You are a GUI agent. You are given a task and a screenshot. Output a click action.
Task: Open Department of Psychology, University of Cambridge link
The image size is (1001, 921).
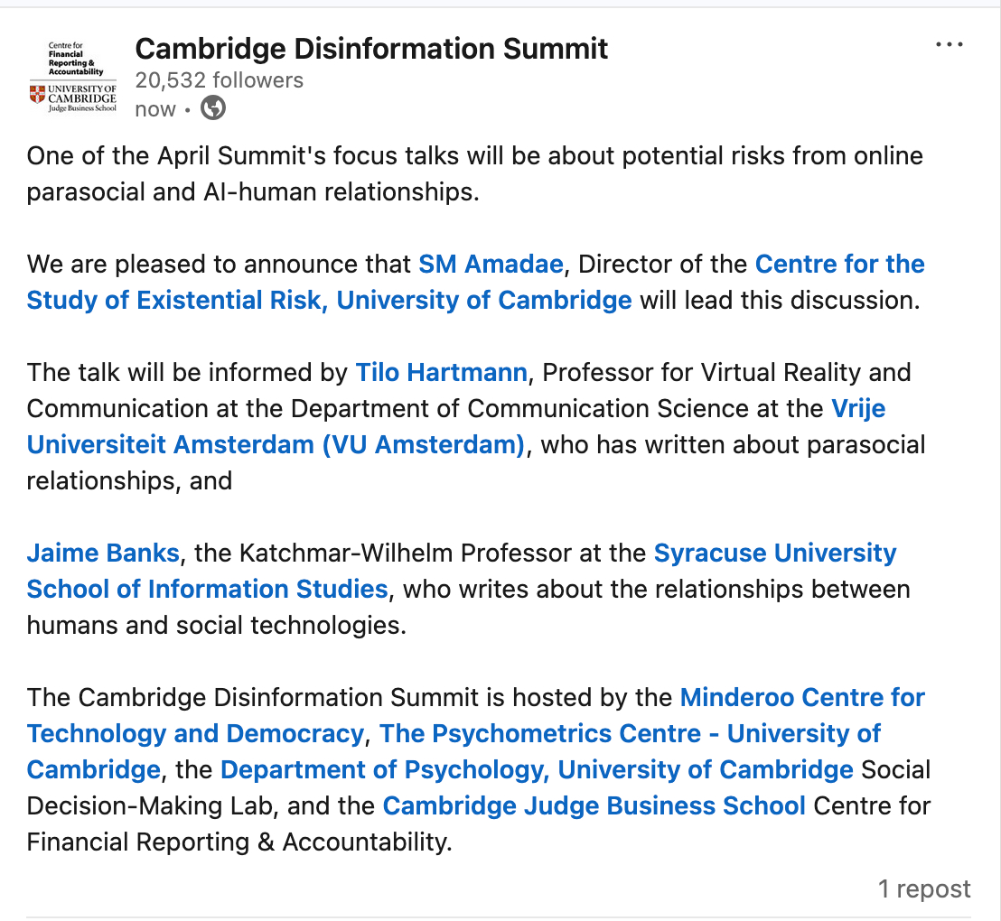pos(537,770)
